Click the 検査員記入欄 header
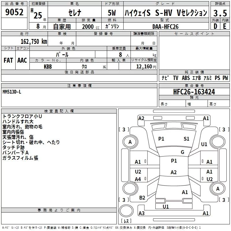Image resolution: width=231 pixels, height=231 pixels. coord(59,111)
